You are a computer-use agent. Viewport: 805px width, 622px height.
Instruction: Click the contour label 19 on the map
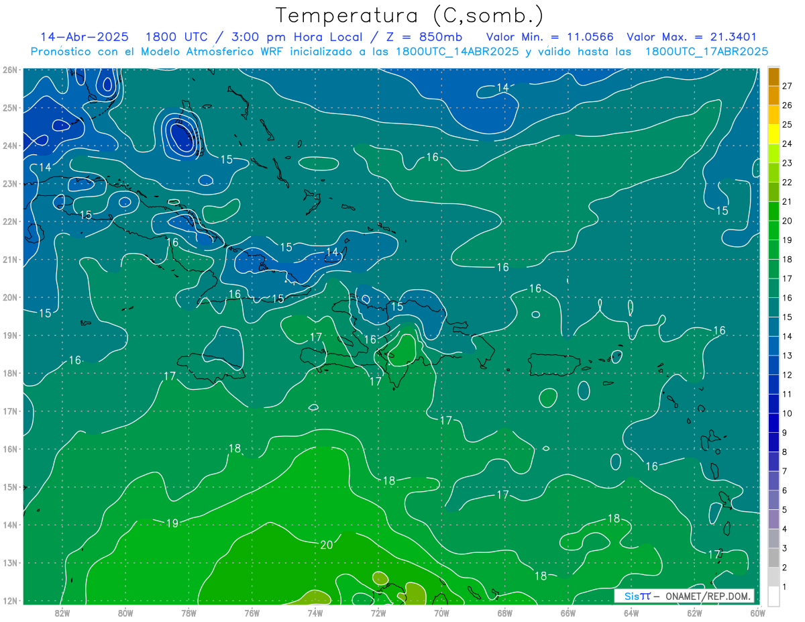tap(172, 523)
